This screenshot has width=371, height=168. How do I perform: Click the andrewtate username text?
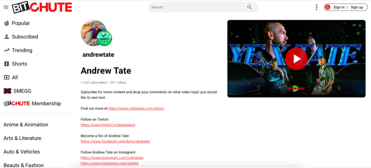[98, 55]
